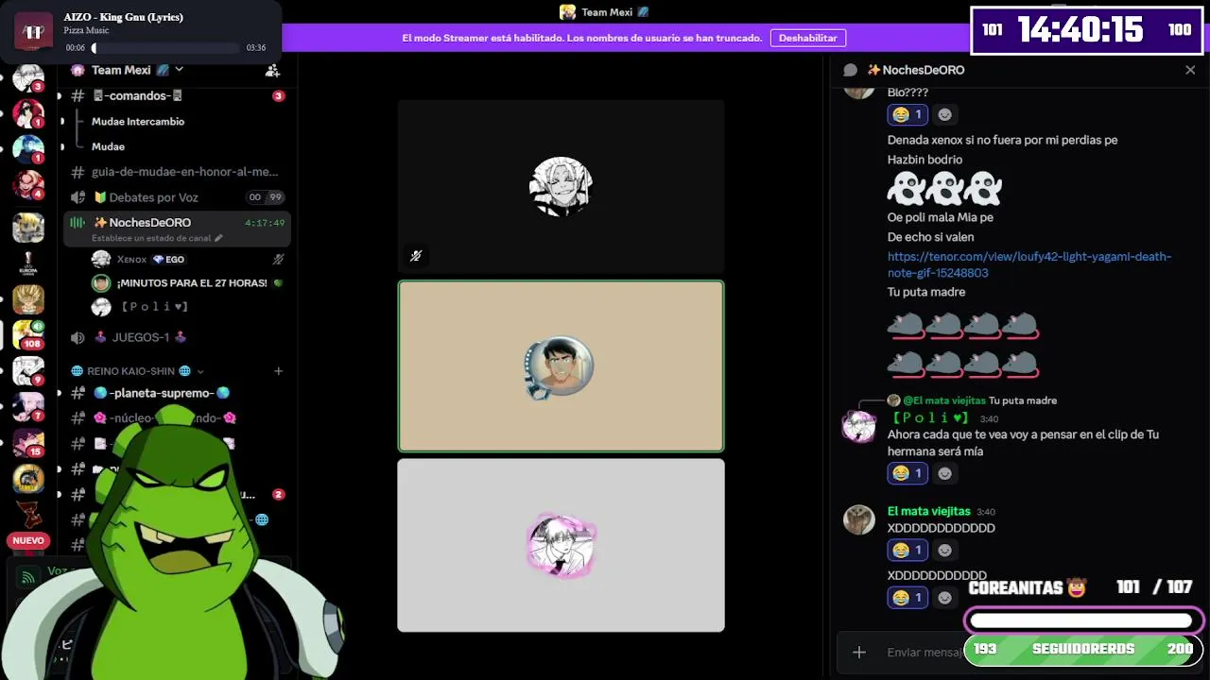Click the plus attachment button in chat

pos(858,652)
